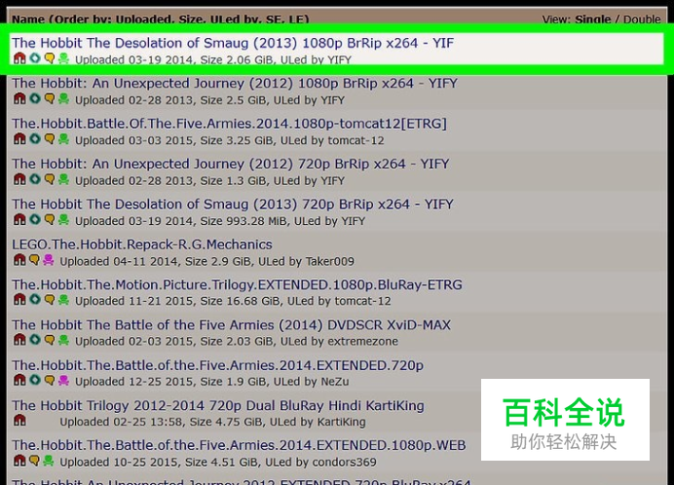674x485 pixels.
Task: Click green skull icon on tomcat12[ETRG] row
Action: (x=63, y=139)
